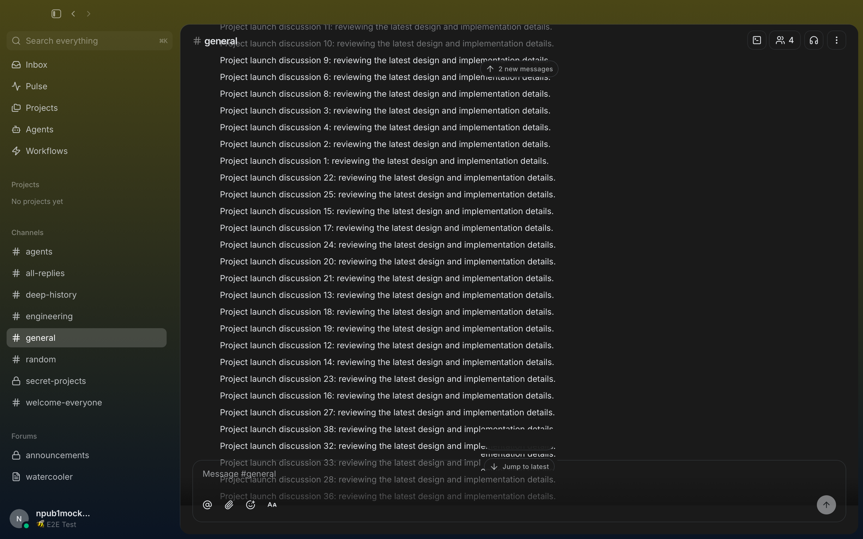863x539 pixels.
Task: Jump up to 2 new messages
Action: [519, 69]
